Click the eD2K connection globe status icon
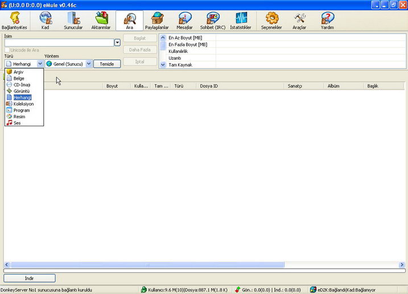408x294 pixels. tap(313, 289)
